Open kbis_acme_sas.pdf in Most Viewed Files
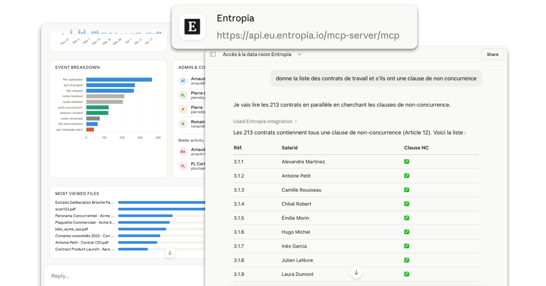The width and height of the screenshot is (546, 286). tap(72, 229)
